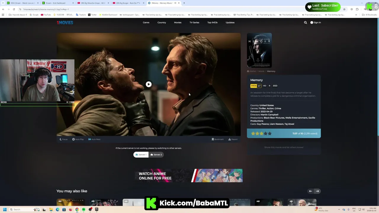Open the United States country link
379x213 pixels.
(266, 105)
